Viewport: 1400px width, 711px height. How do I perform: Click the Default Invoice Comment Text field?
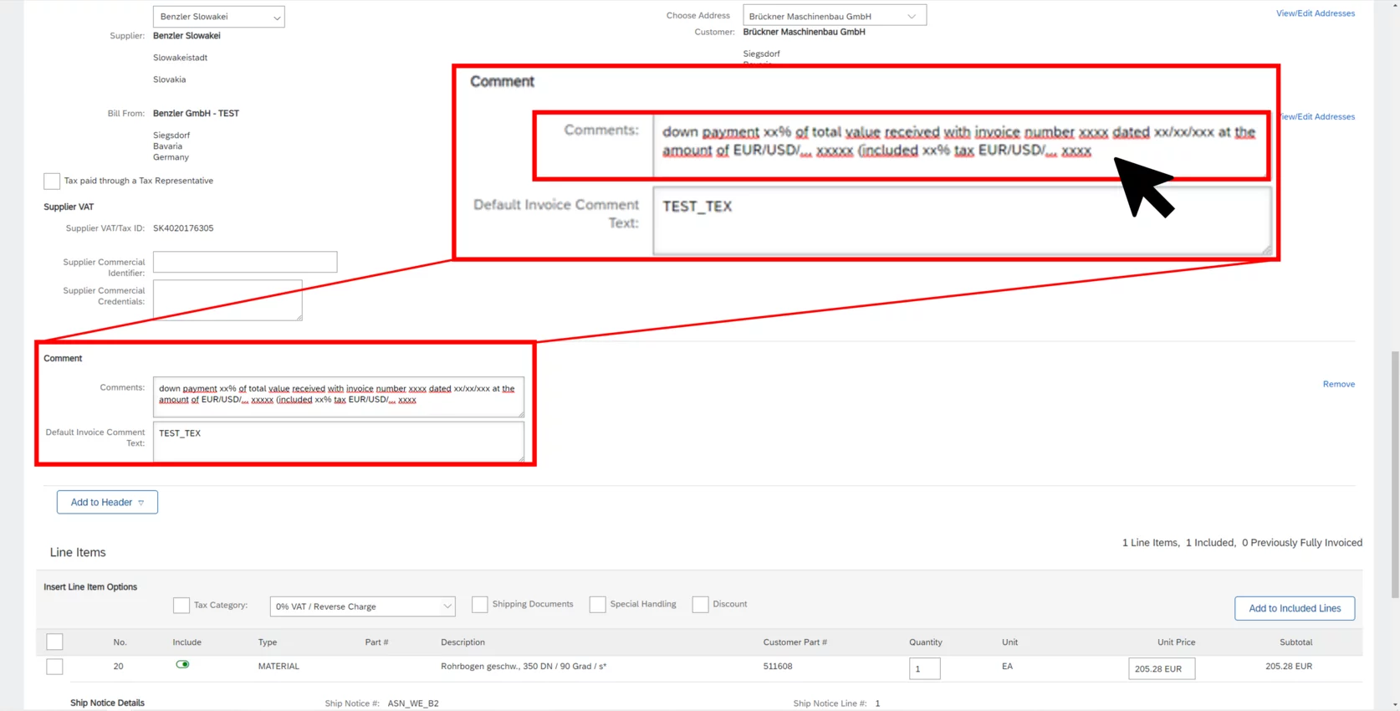pyautogui.click(x=339, y=441)
